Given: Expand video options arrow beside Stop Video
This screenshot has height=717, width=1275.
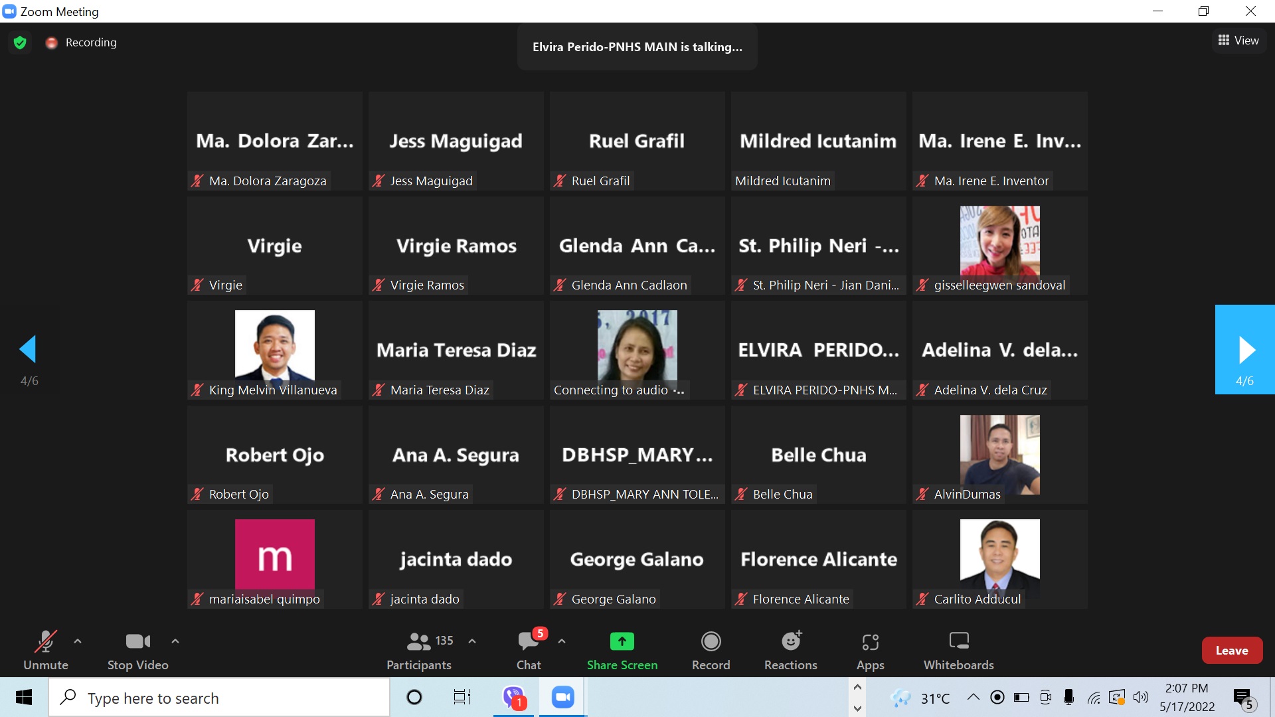Looking at the screenshot, I should point(175,641).
